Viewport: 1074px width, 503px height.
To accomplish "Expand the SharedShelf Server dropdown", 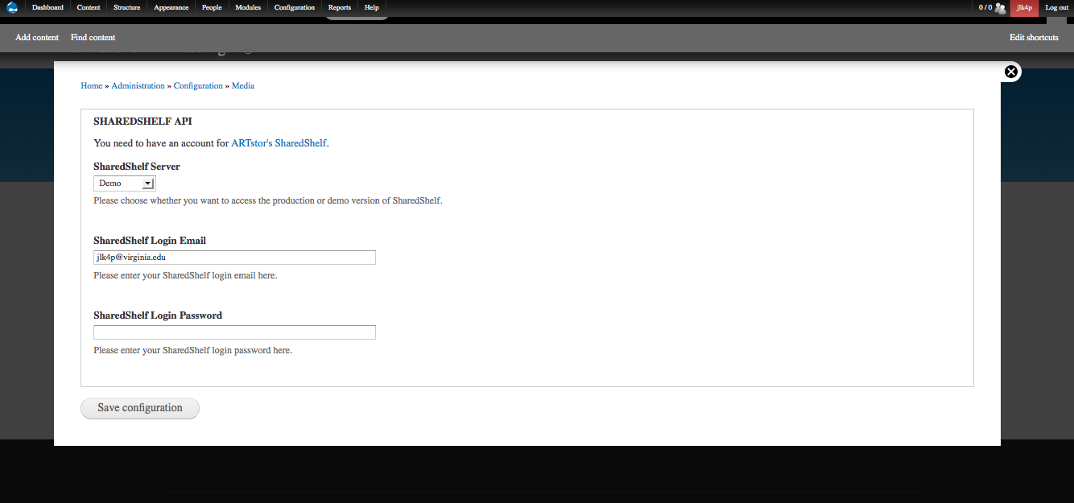I will [124, 183].
